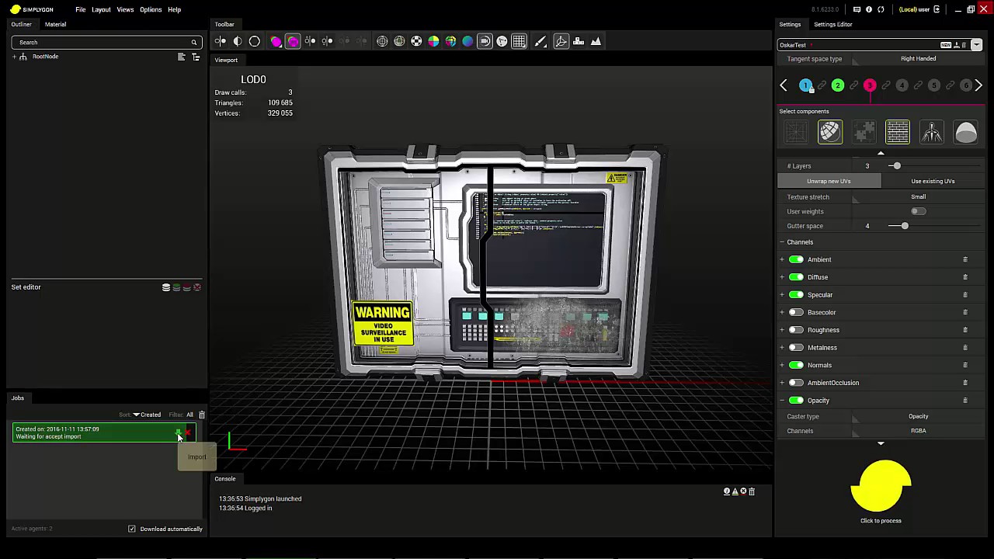The height and width of the screenshot is (559, 994).
Task: Open the Layout menu
Action: (x=101, y=10)
